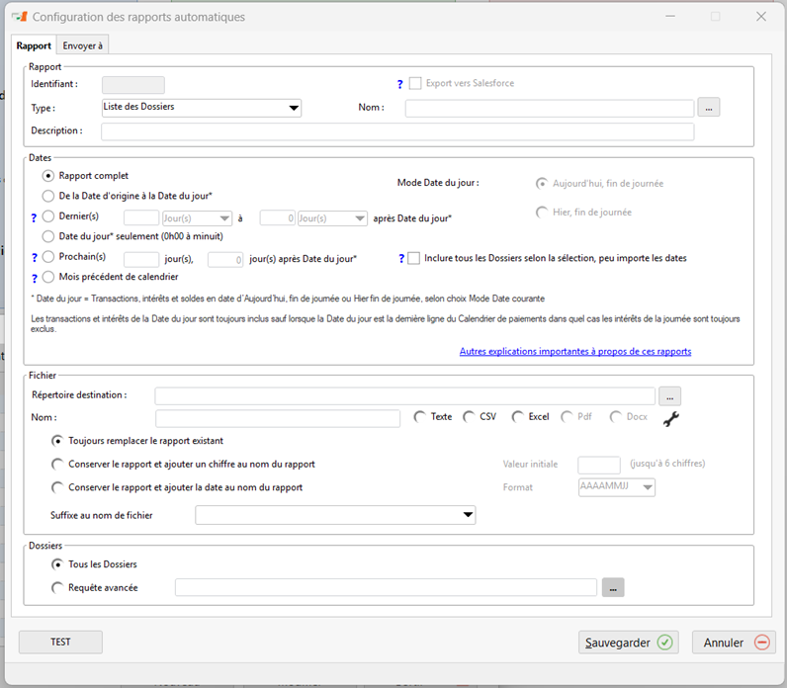Click the Sauvegarder button
The height and width of the screenshot is (688, 787).
click(628, 643)
